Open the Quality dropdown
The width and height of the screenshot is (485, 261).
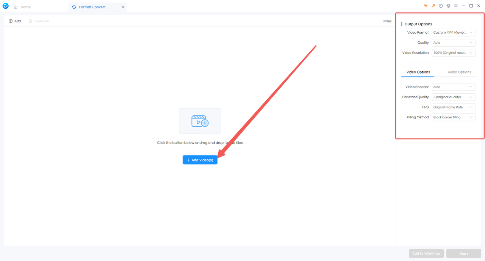point(454,43)
